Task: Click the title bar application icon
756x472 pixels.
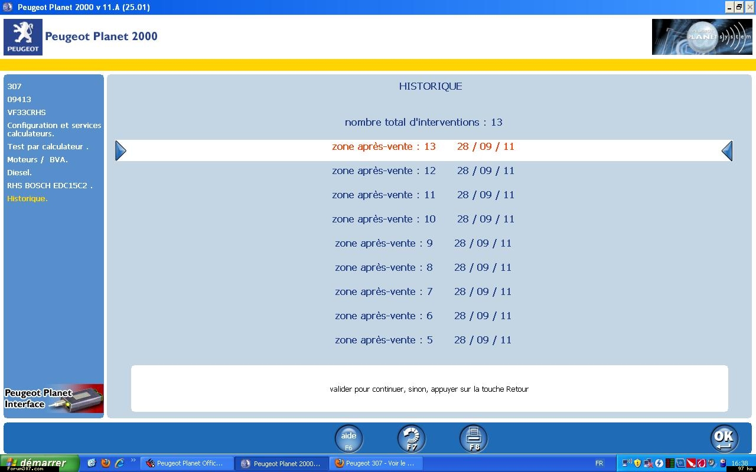Action: click(8, 7)
